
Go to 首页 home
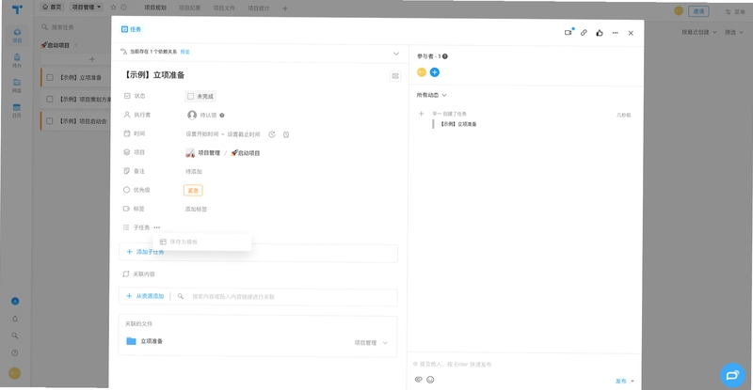coord(52,7)
